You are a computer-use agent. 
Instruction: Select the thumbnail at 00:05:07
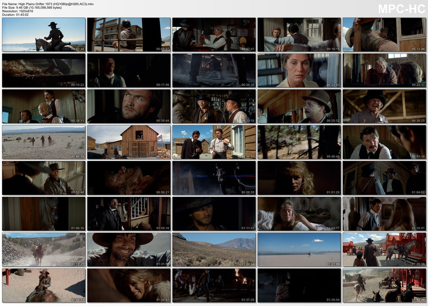129,34
